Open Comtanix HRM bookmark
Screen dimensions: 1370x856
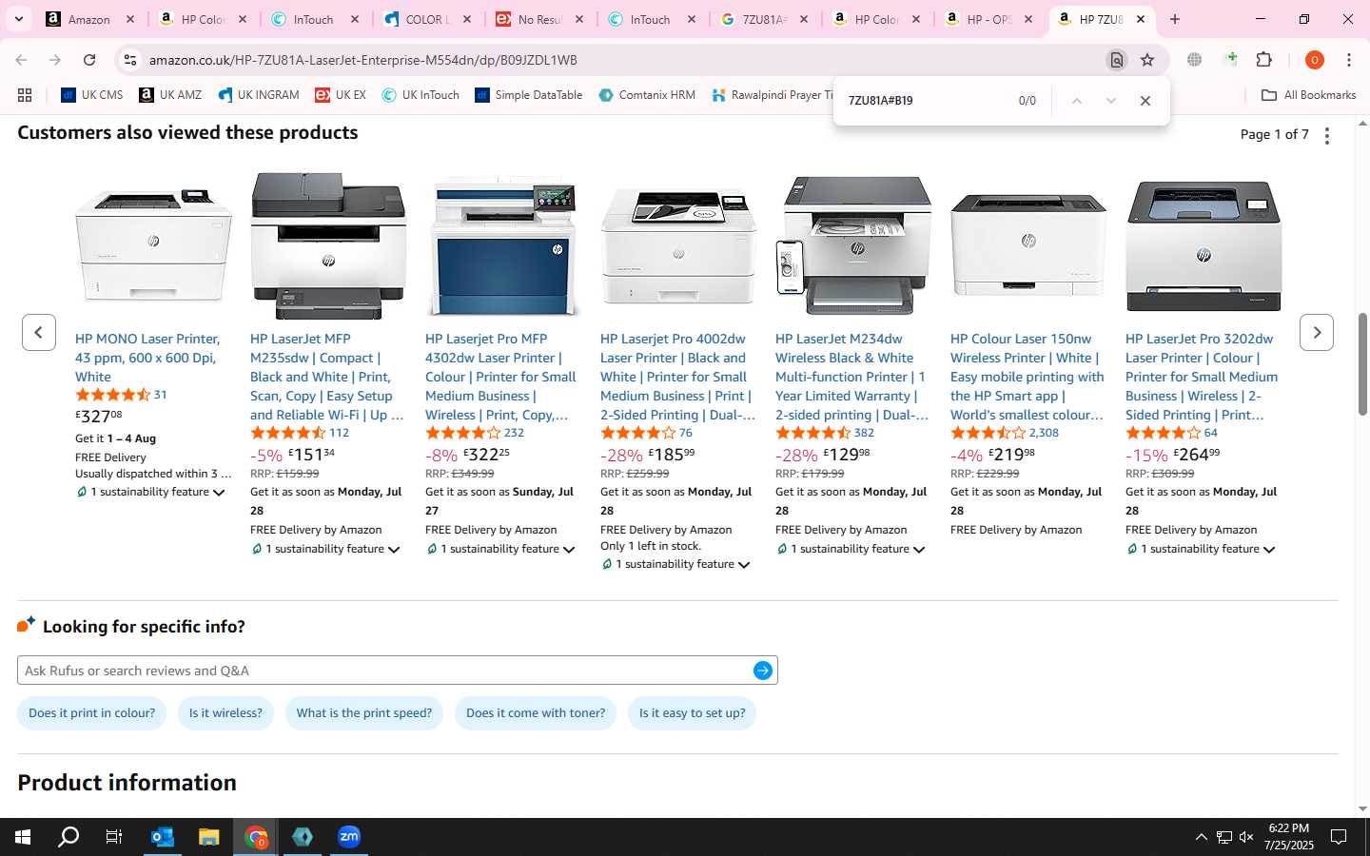(x=647, y=95)
